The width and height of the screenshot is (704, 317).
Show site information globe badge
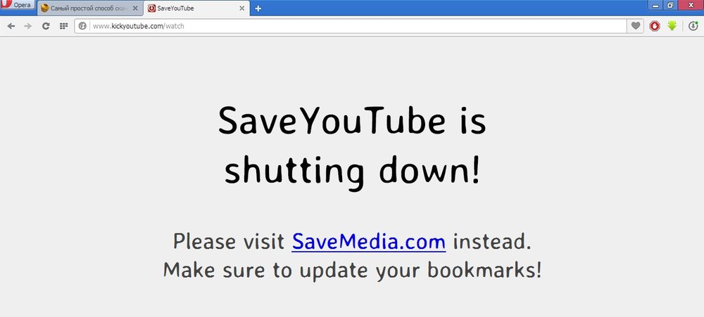point(82,26)
